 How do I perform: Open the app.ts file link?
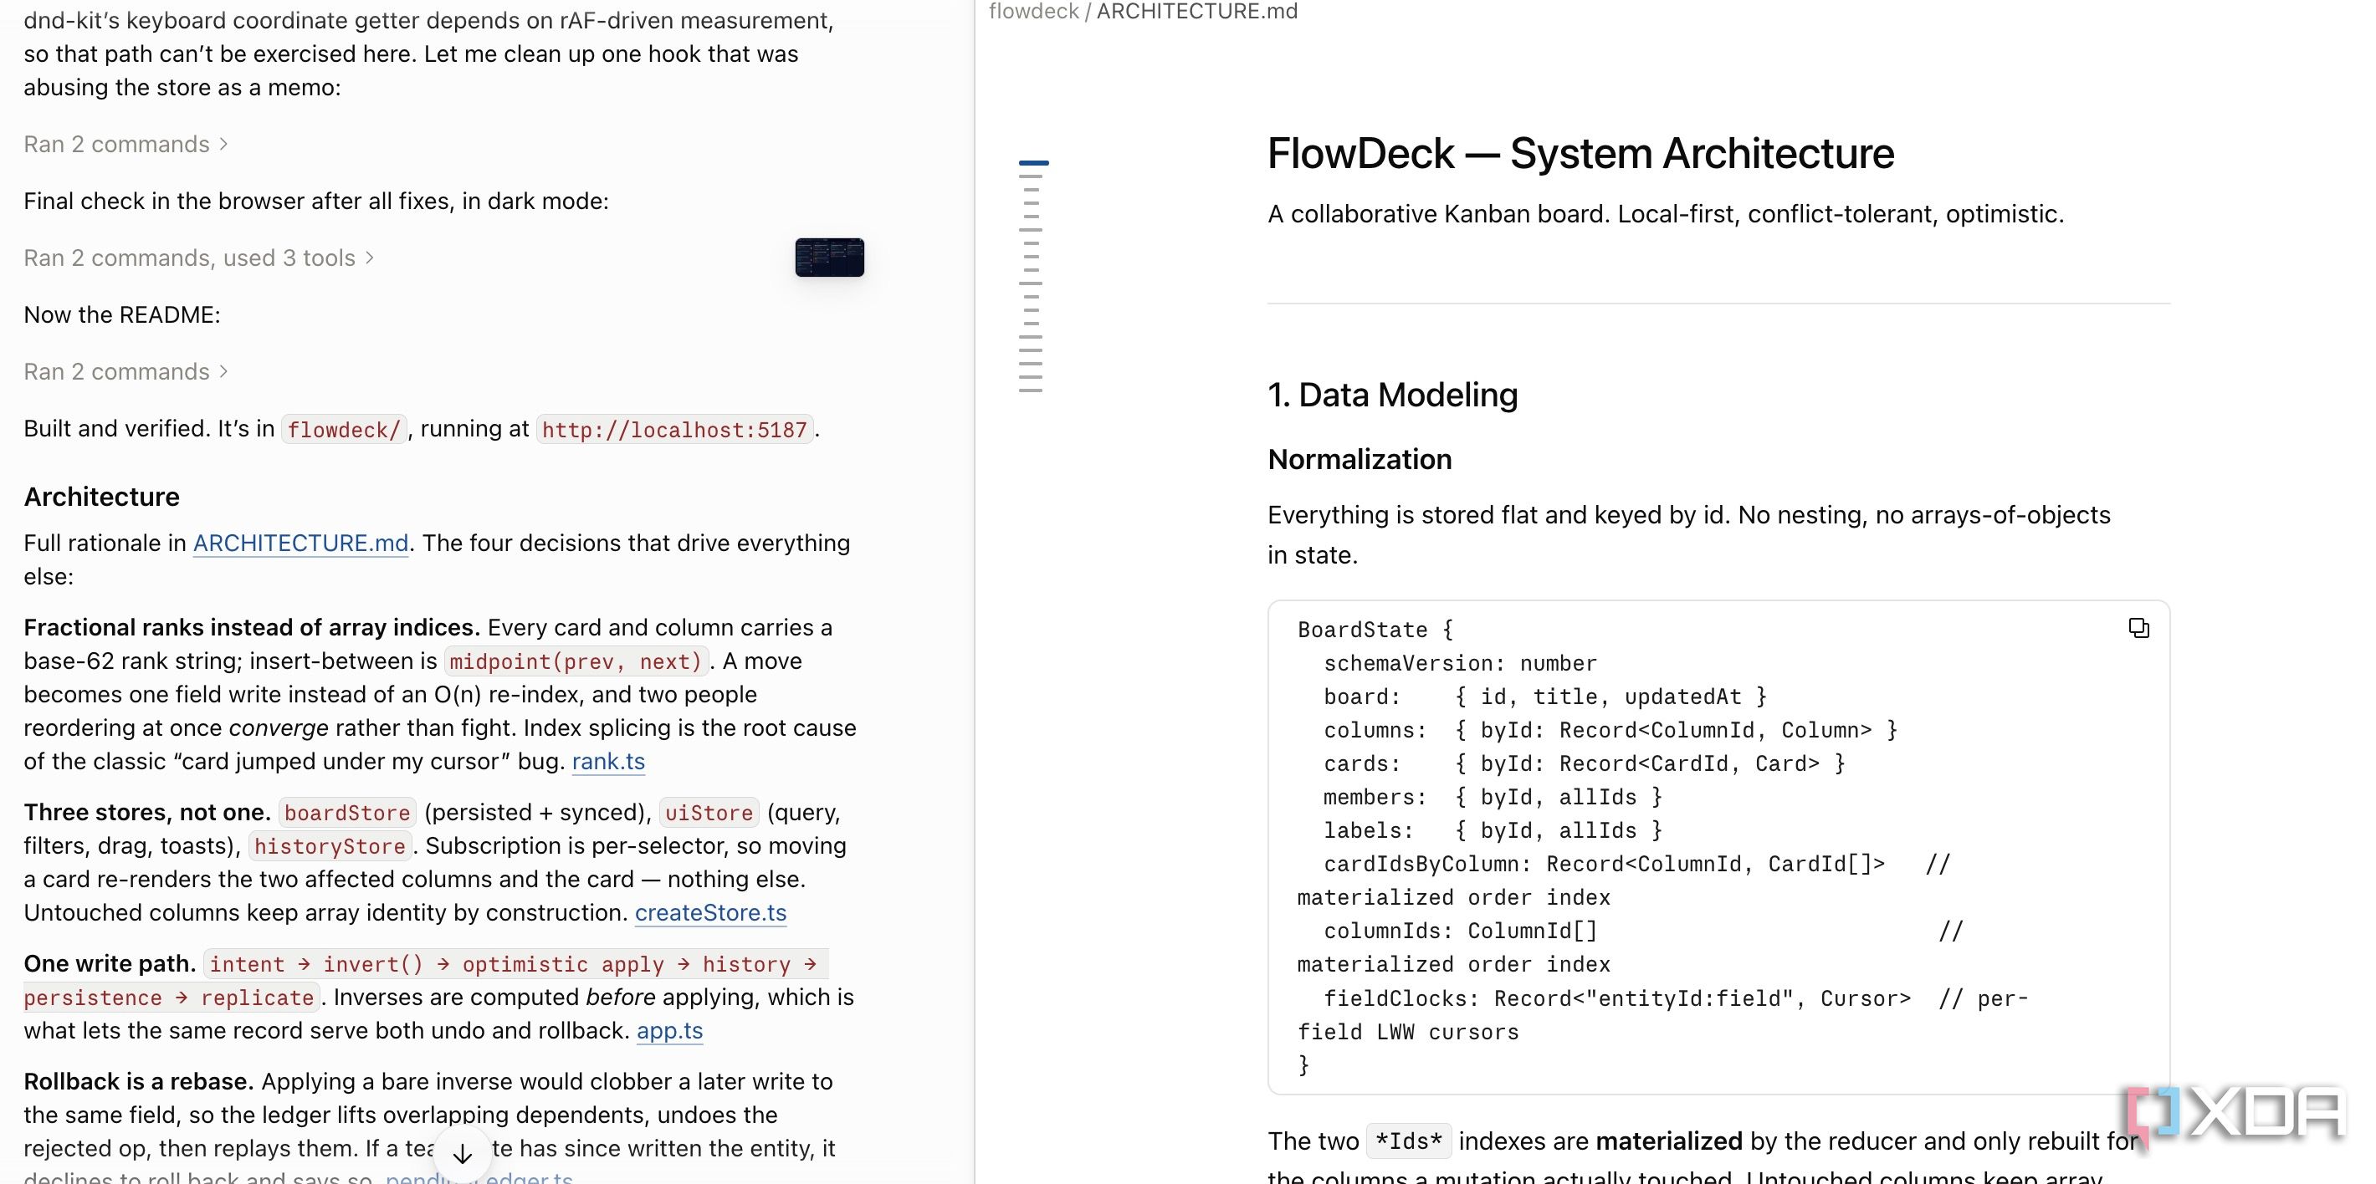click(x=669, y=1031)
